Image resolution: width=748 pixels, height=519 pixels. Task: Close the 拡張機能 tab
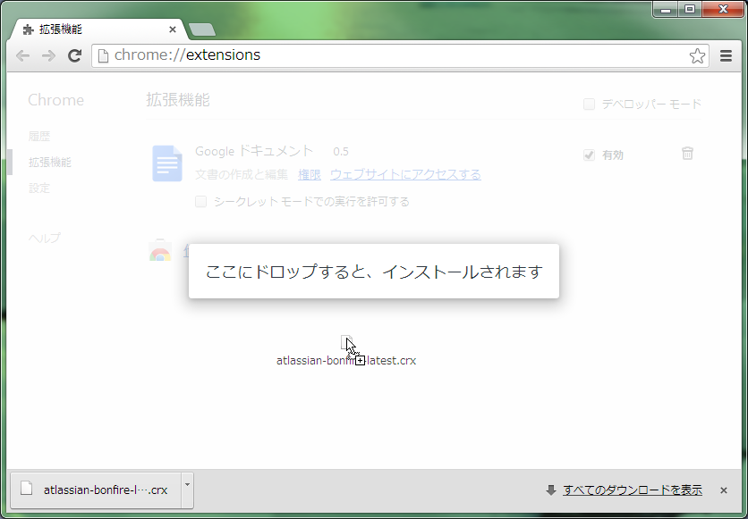pyautogui.click(x=173, y=29)
